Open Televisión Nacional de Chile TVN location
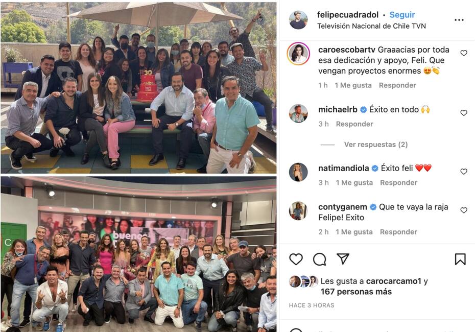This screenshot has width=475, height=332. click(x=371, y=26)
